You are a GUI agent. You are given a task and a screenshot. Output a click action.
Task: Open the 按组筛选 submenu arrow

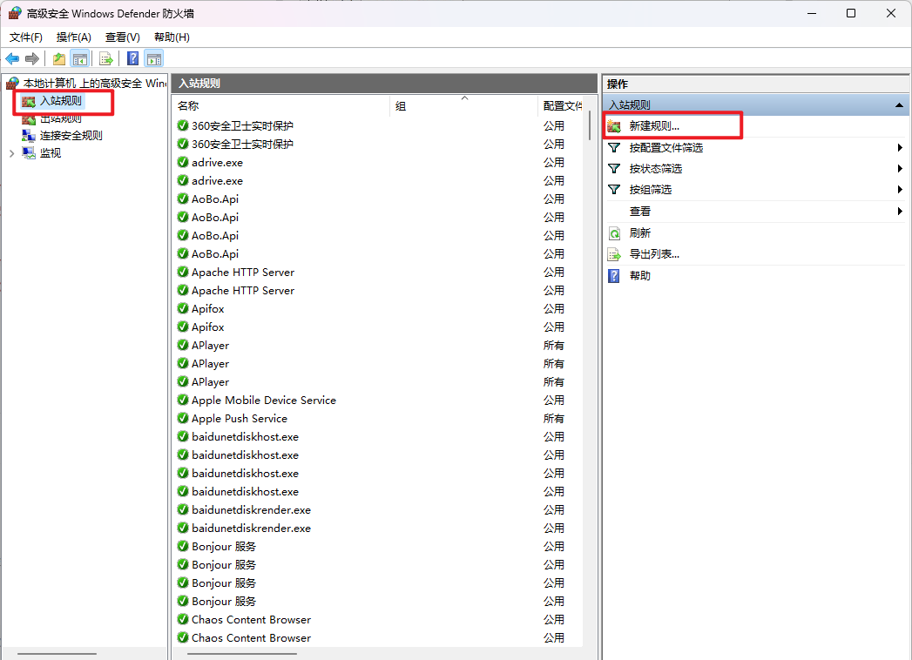pyautogui.click(x=900, y=190)
